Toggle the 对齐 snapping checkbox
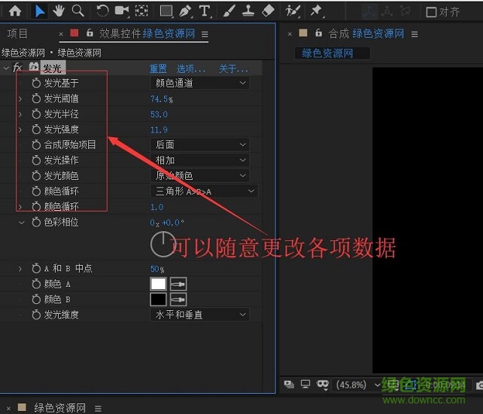483x414 pixels. coord(431,12)
